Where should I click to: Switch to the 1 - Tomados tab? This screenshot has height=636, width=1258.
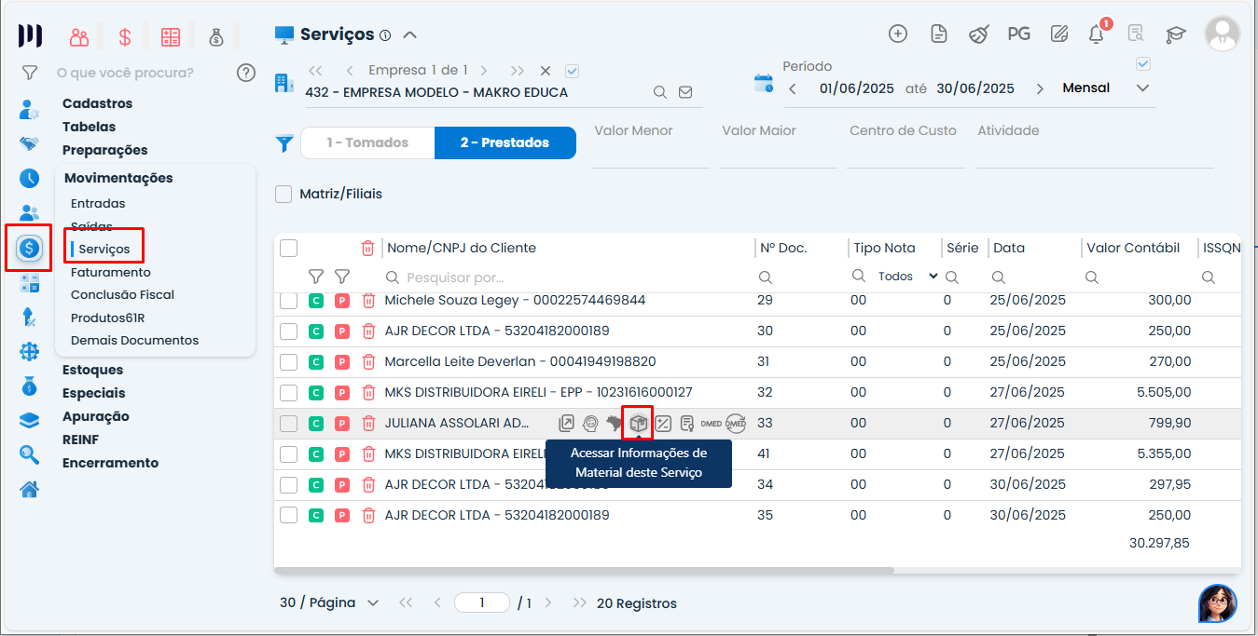click(x=367, y=142)
